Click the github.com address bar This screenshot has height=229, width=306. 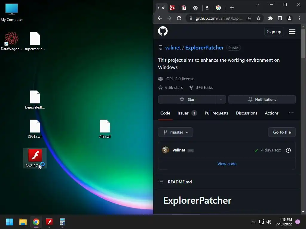click(219, 18)
